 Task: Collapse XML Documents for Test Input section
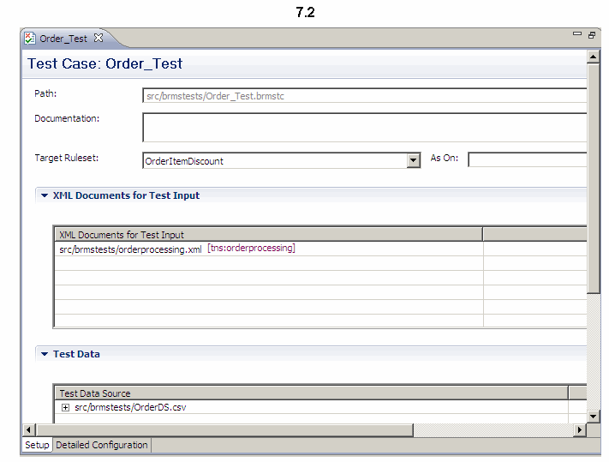pos(45,195)
